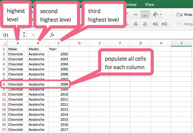Click the Merge cells button

[x=184, y=24]
